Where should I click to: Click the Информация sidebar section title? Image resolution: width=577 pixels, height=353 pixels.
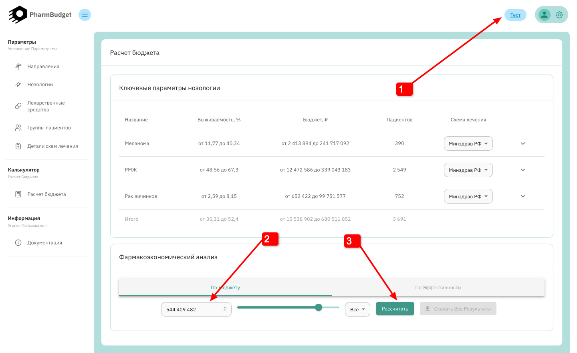pos(24,218)
